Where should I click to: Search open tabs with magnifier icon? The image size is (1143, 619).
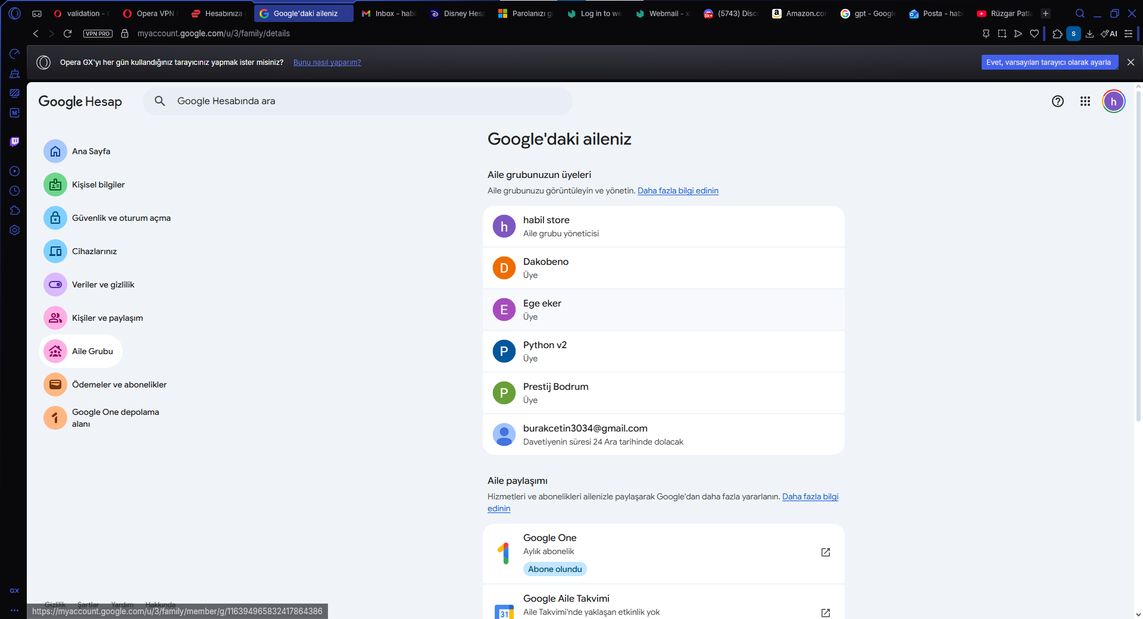pos(1080,13)
